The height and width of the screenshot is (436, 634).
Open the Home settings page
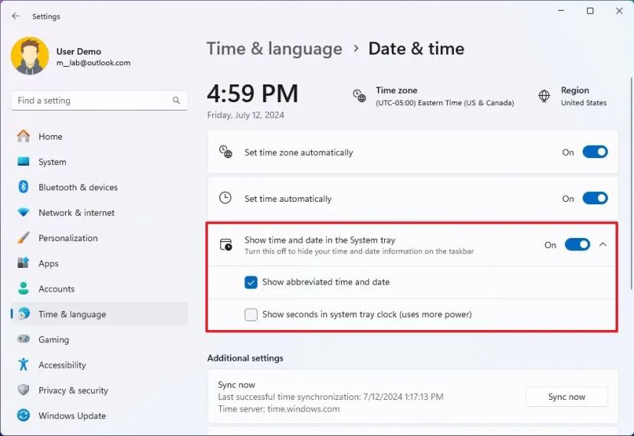[100, 137]
